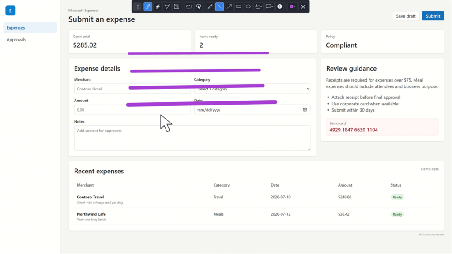Open the calendar picker in Date field
452x254 pixels.
[x=305, y=110]
